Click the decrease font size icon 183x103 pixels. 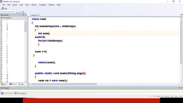pyautogui.click(x=6, y=8)
